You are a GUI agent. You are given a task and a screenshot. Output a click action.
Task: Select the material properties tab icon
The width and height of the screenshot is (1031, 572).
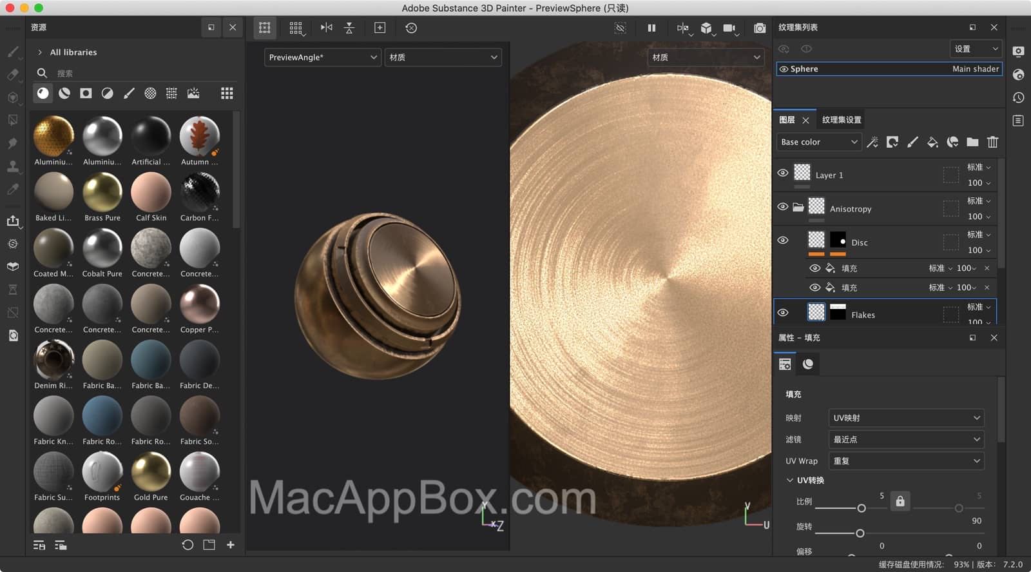point(808,364)
